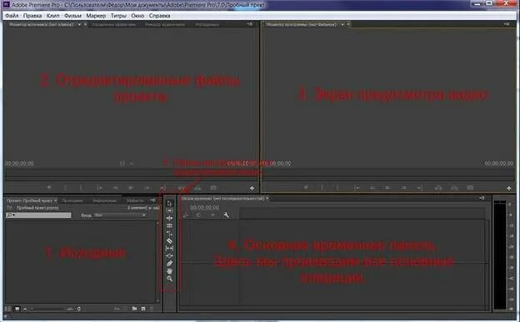The height and width of the screenshot is (322, 520).
Task: Click Lift button in program monitor
Action: pyautogui.click(x=438, y=188)
